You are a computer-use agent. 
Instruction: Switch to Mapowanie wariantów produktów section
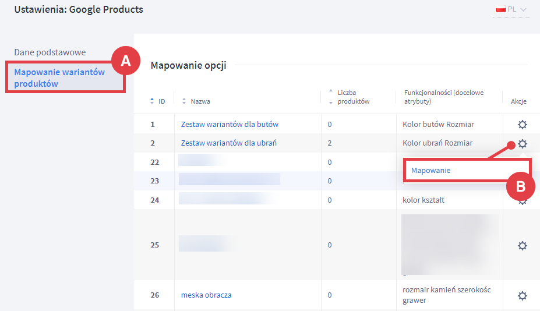[x=59, y=78]
